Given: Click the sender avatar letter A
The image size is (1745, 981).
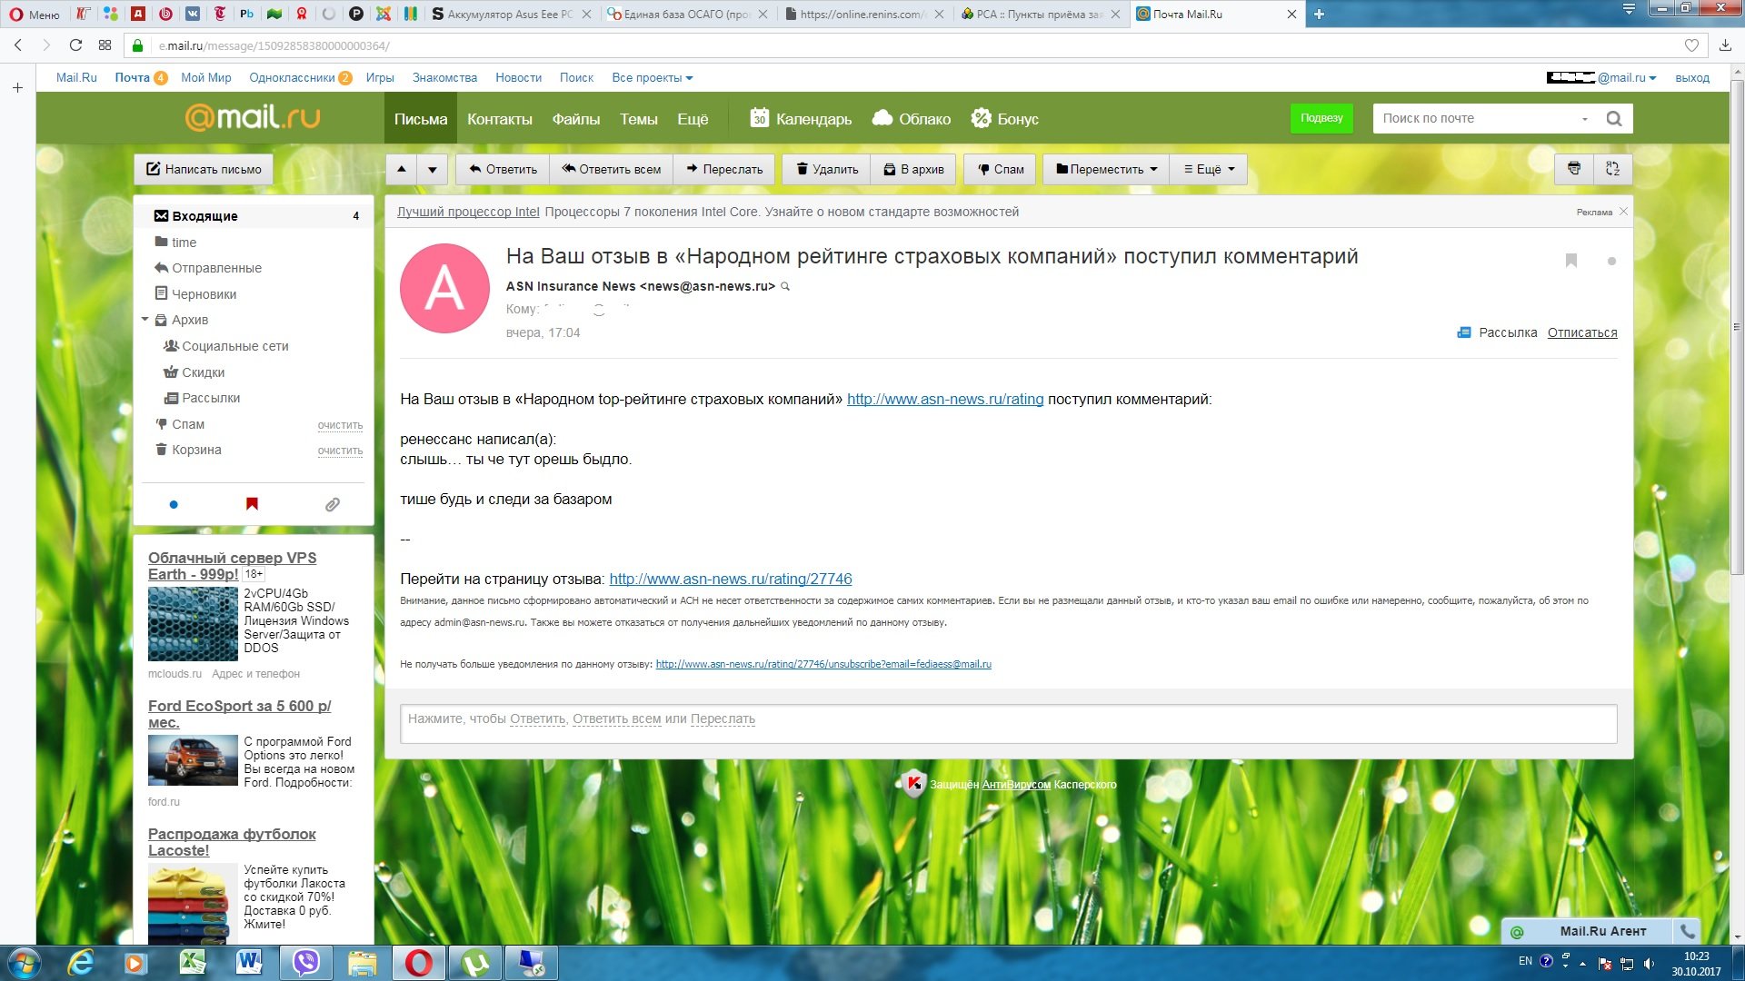Looking at the screenshot, I should [x=444, y=288].
